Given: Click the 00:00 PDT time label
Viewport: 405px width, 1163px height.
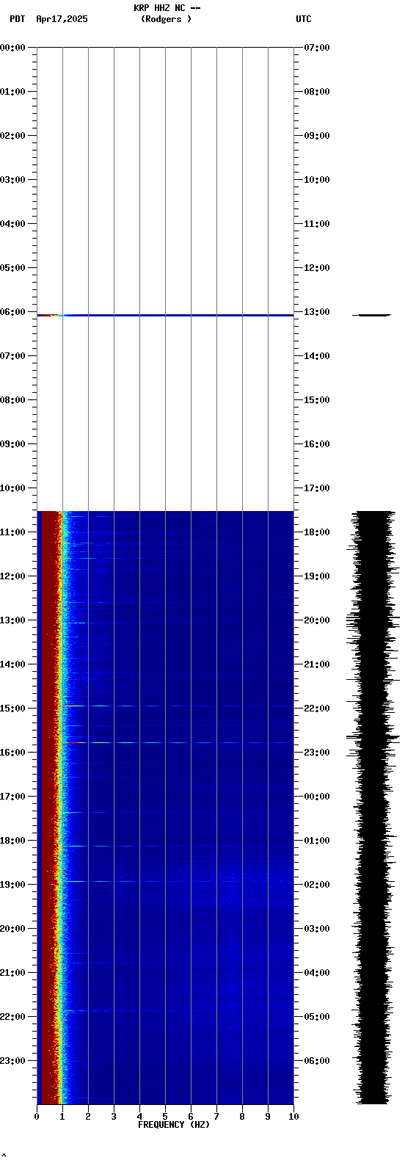Looking at the screenshot, I should point(12,48).
